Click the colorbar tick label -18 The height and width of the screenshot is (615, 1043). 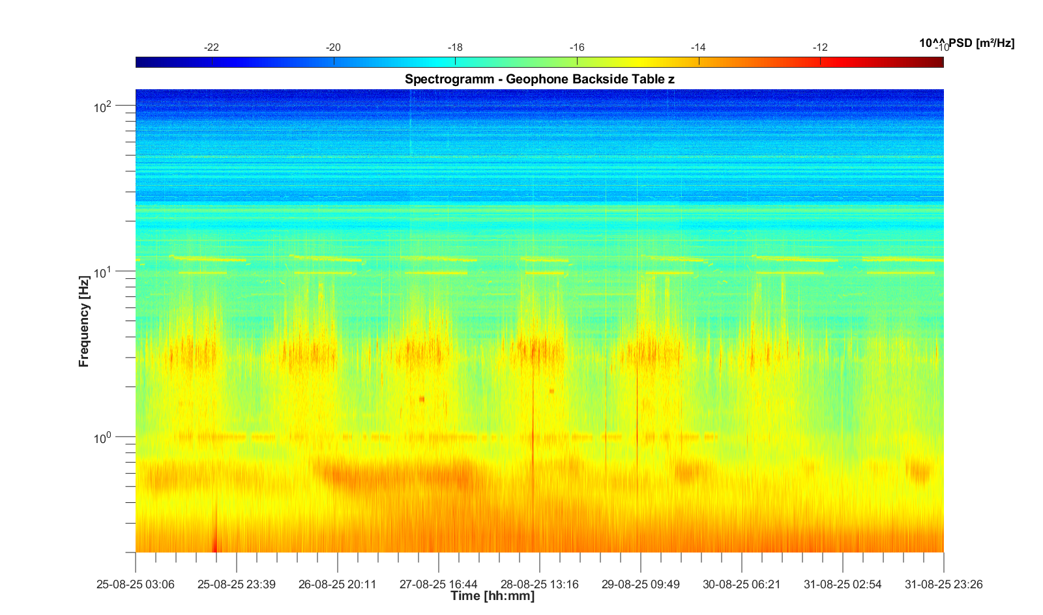(x=455, y=48)
